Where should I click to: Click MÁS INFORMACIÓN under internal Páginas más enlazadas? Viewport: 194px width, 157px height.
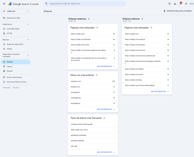point(160,91)
